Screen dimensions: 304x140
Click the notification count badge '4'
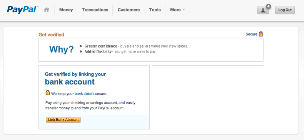pos(269,7)
